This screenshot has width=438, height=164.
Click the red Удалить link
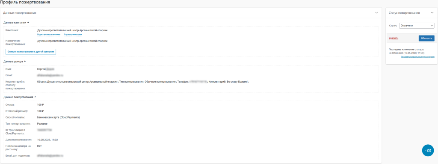(394, 38)
